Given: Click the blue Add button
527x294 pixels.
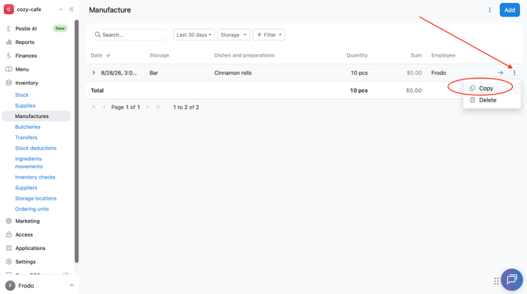Looking at the screenshot, I should tap(510, 10).
